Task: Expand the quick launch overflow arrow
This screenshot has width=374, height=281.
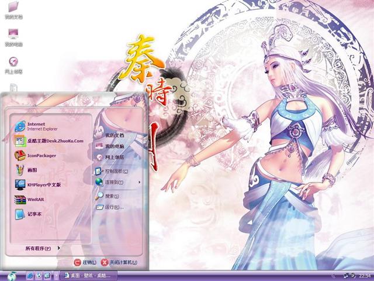Action: point(56,276)
